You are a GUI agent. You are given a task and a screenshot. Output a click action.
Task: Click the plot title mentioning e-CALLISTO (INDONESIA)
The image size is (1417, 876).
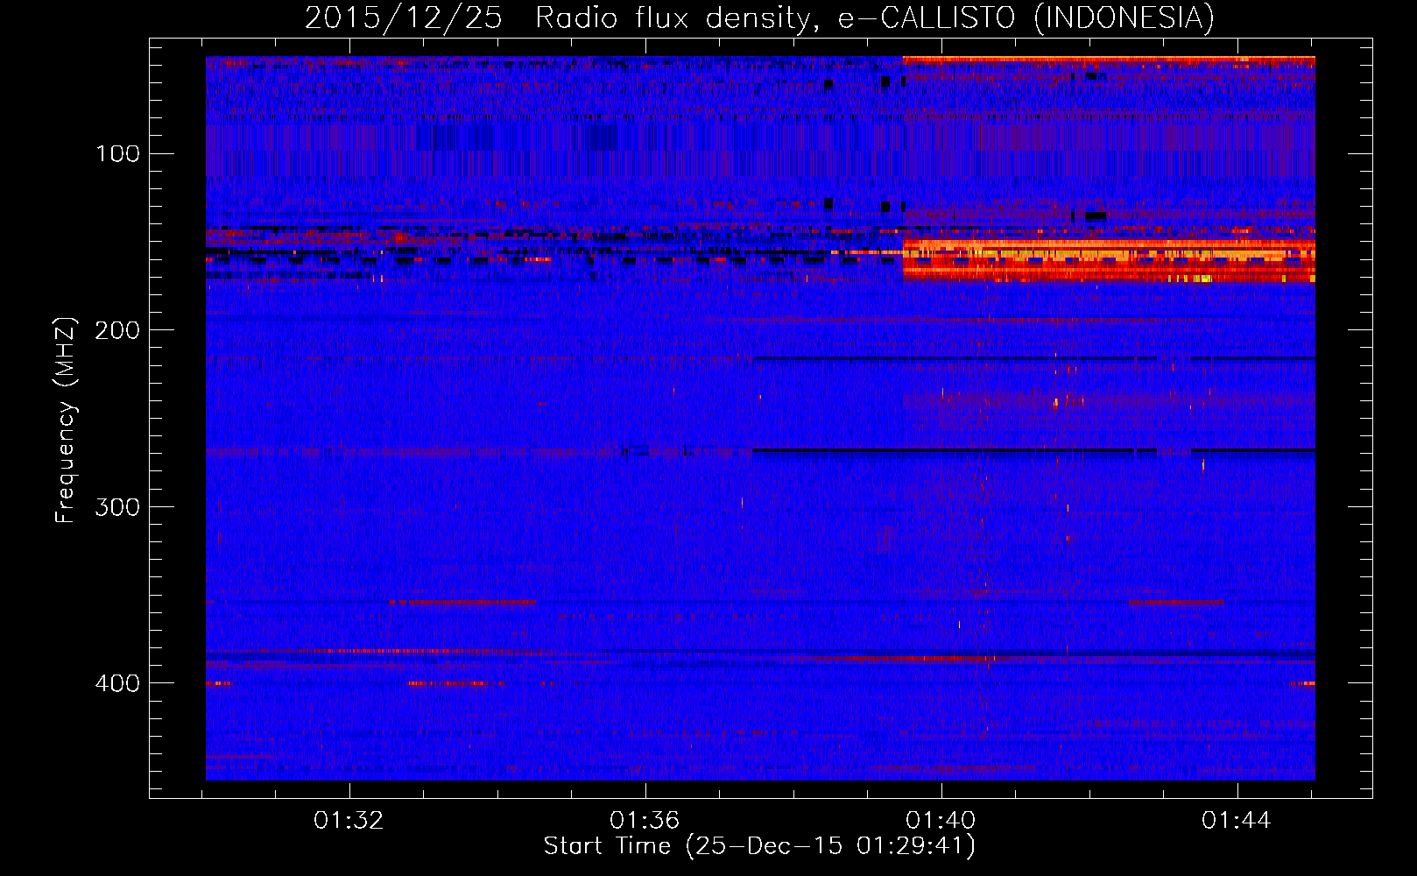coord(759,18)
